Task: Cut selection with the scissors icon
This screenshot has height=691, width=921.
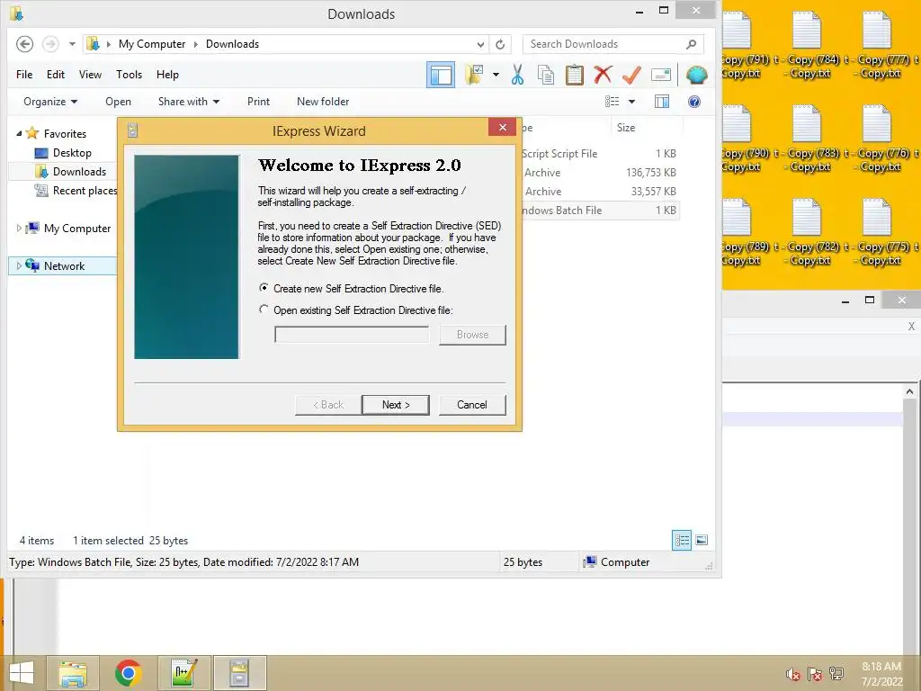Action: [517, 75]
